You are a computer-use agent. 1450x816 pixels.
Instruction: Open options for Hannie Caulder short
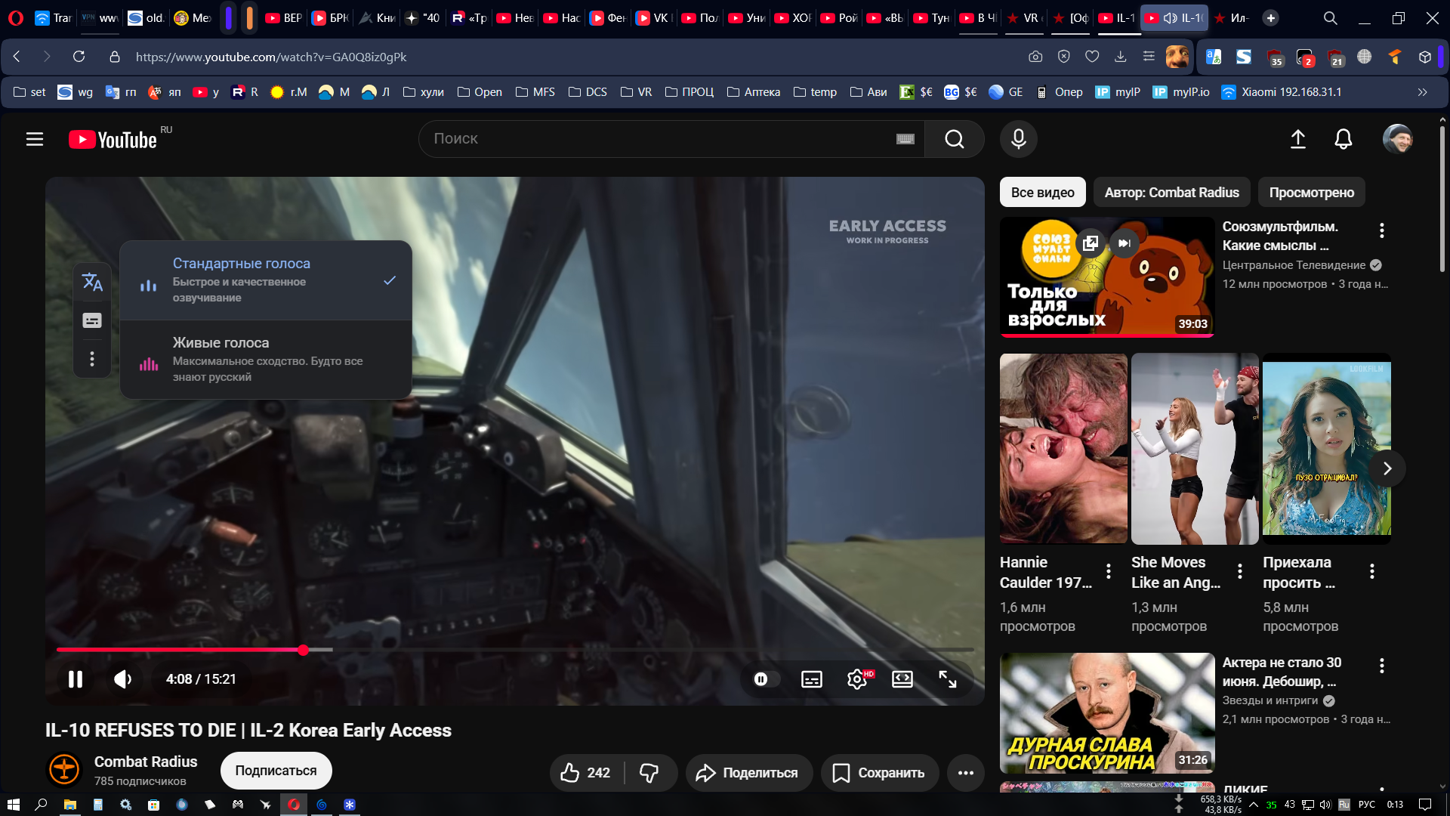pyautogui.click(x=1108, y=572)
